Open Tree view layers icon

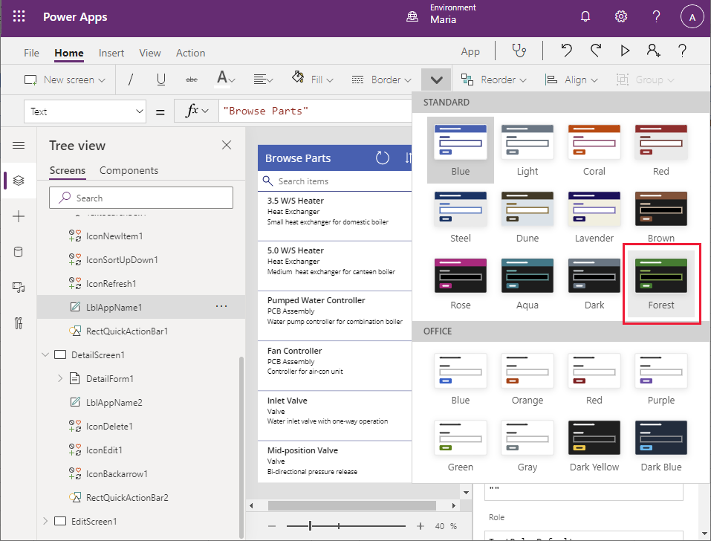point(19,181)
